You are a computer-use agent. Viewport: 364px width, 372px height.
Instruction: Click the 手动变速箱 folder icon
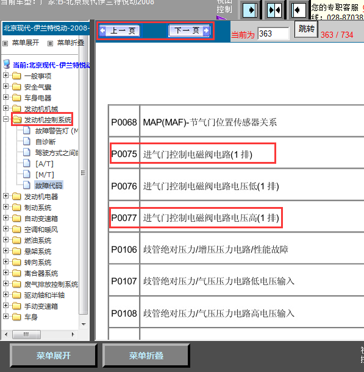tap(16, 306)
